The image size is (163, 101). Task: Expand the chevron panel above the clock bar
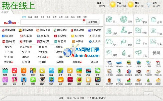click(x=148, y=94)
